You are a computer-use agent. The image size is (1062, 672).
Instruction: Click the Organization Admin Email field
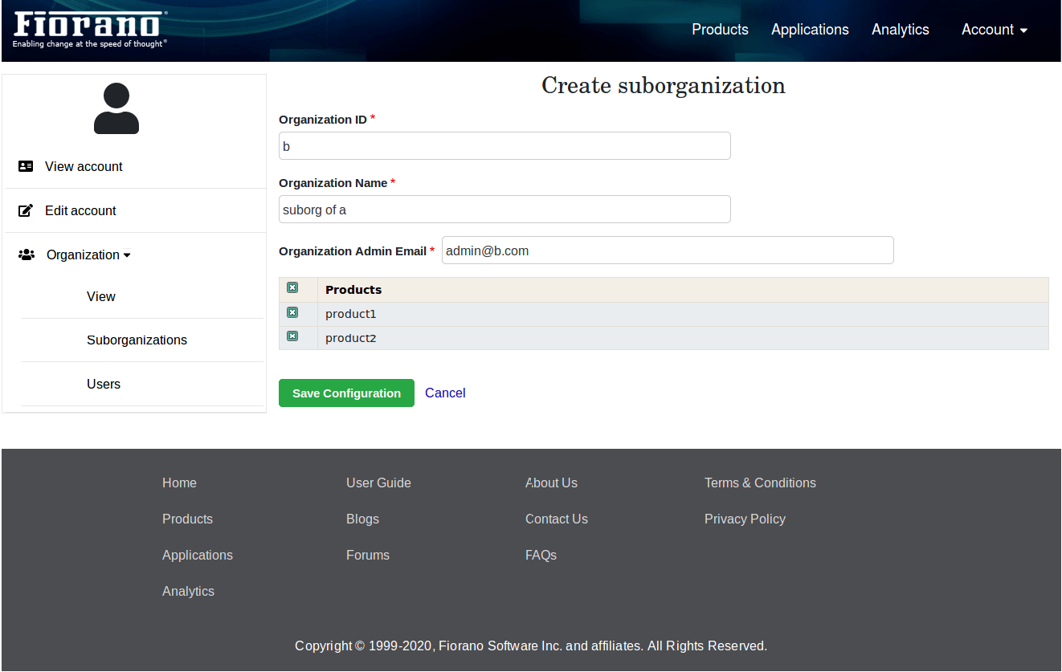(x=667, y=250)
